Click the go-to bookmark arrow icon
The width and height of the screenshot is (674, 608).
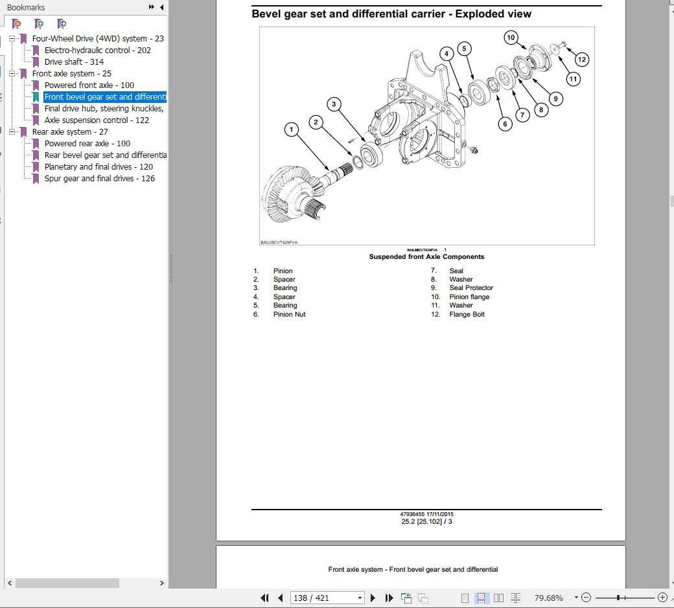click(62, 23)
